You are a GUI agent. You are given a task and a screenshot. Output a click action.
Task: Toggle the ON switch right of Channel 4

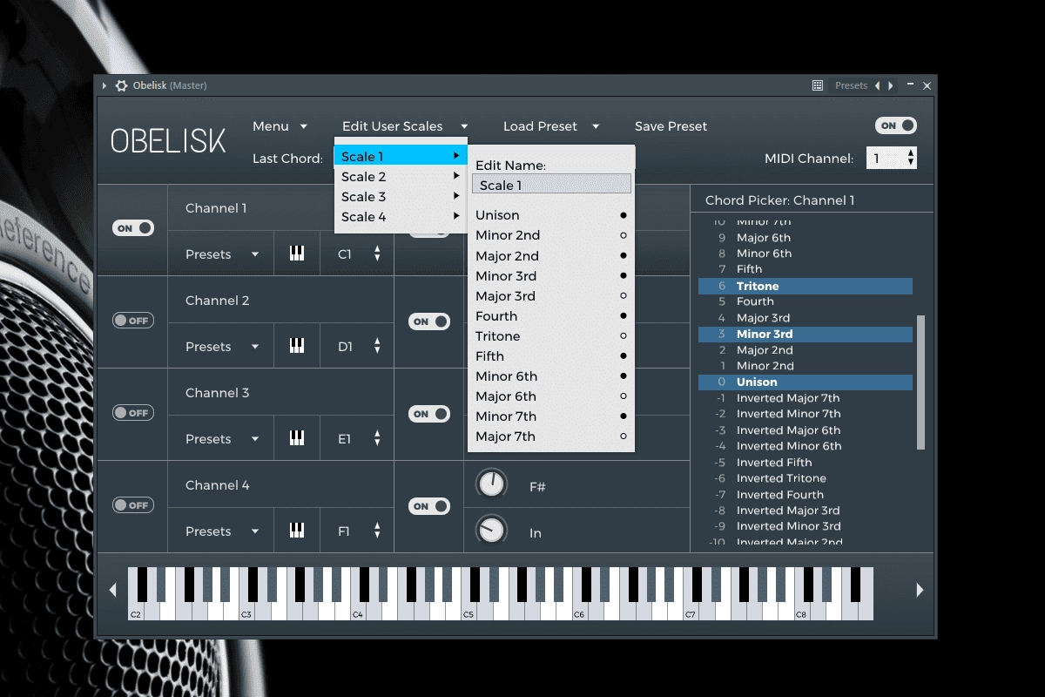[x=429, y=506]
